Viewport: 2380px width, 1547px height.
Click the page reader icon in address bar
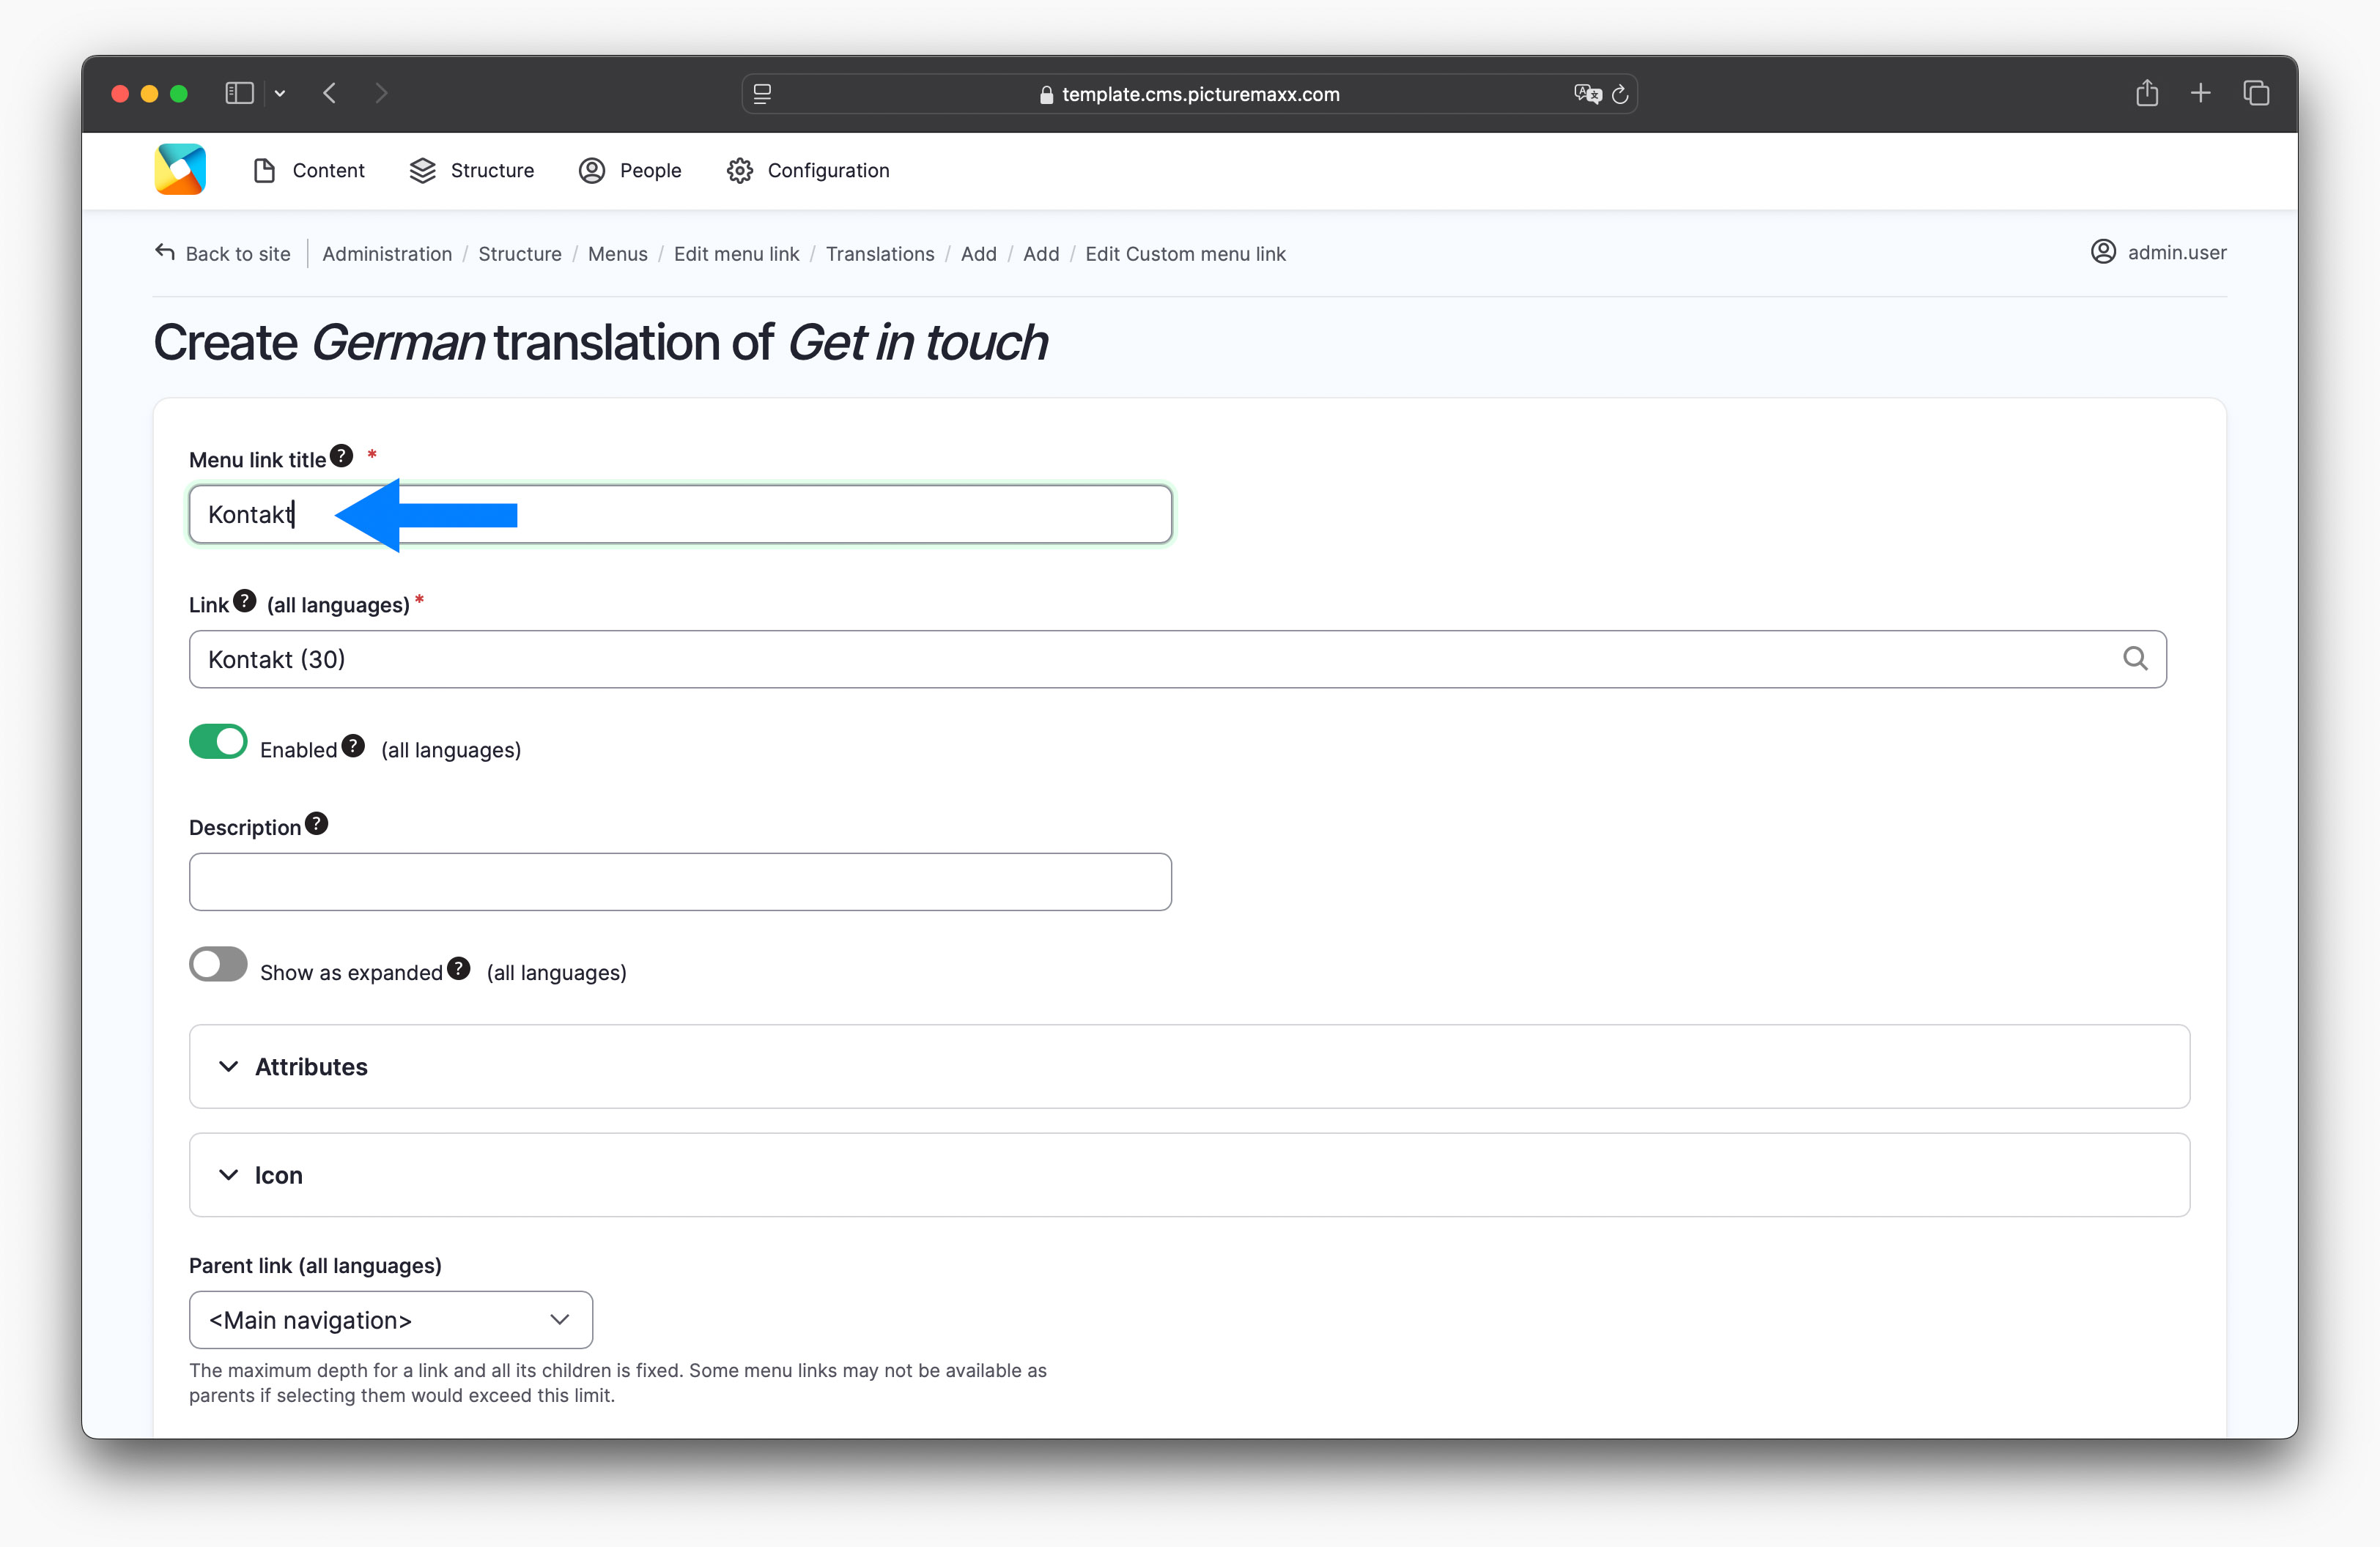click(762, 94)
